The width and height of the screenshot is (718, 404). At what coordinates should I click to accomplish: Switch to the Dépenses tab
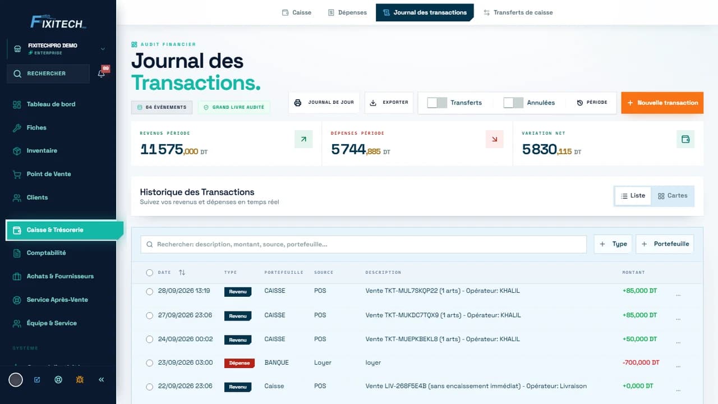pyautogui.click(x=347, y=12)
